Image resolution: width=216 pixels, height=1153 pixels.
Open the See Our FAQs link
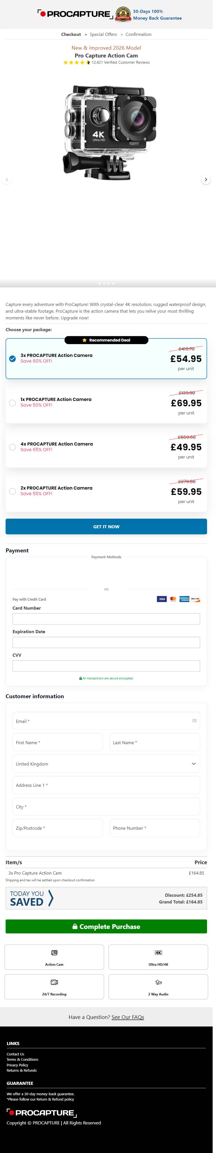(x=128, y=1017)
